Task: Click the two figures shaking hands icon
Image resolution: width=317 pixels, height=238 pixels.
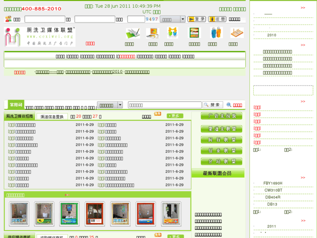Action: [x=172, y=33]
